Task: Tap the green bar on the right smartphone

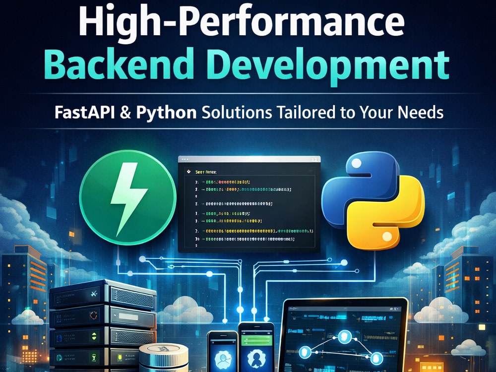Action: [256, 340]
